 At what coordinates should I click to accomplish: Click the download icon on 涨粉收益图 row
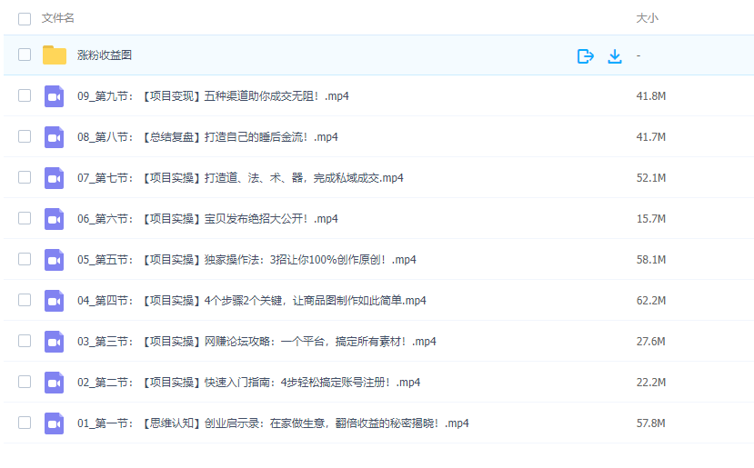click(x=615, y=56)
